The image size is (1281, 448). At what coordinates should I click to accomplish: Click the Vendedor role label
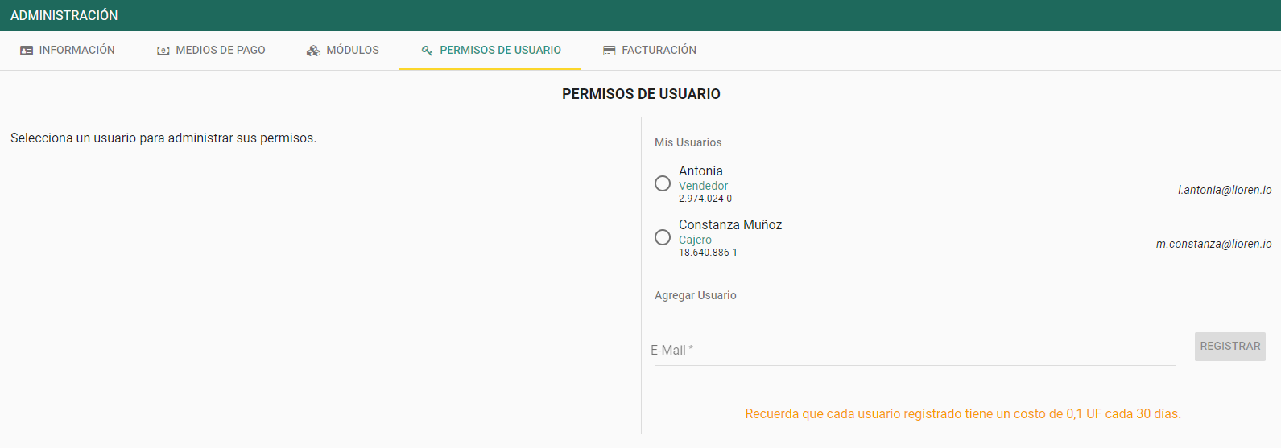point(703,186)
